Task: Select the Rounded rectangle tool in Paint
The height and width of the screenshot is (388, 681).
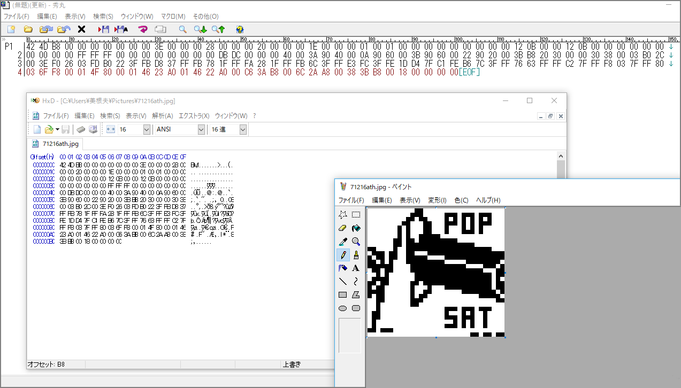Action: (x=356, y=308)
